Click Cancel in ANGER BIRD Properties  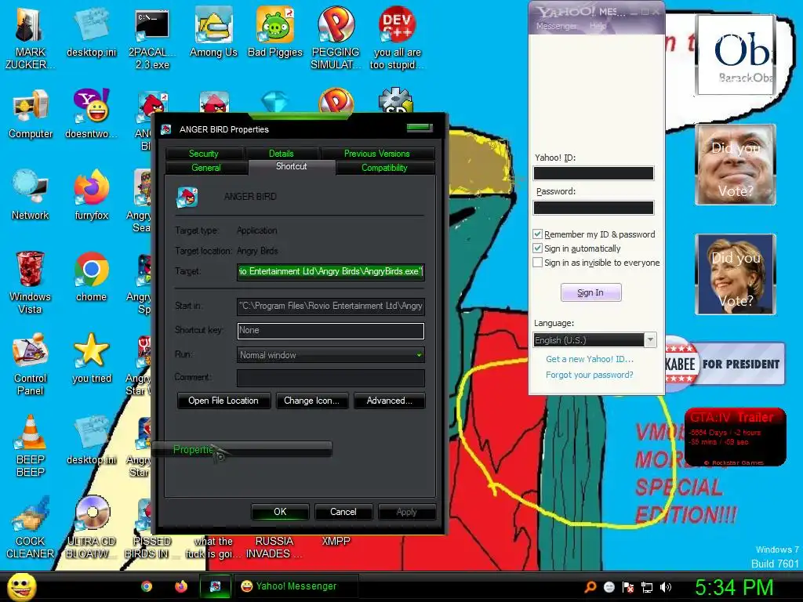343,512
